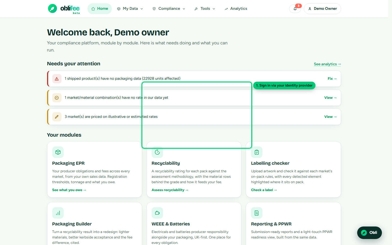Click the Reporting & PPWR document icon
The width and height of the screenshot is (392, 245).
pyautogui.click(x=257, y=213)
